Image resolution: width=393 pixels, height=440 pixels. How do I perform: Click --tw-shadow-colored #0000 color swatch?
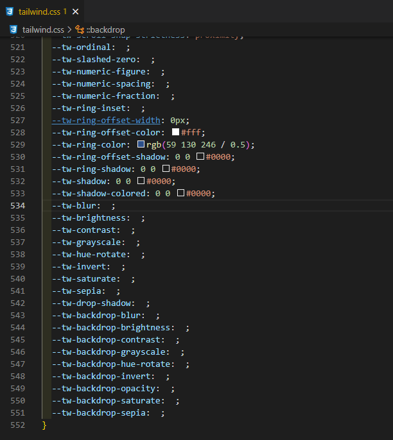(180, 193)
